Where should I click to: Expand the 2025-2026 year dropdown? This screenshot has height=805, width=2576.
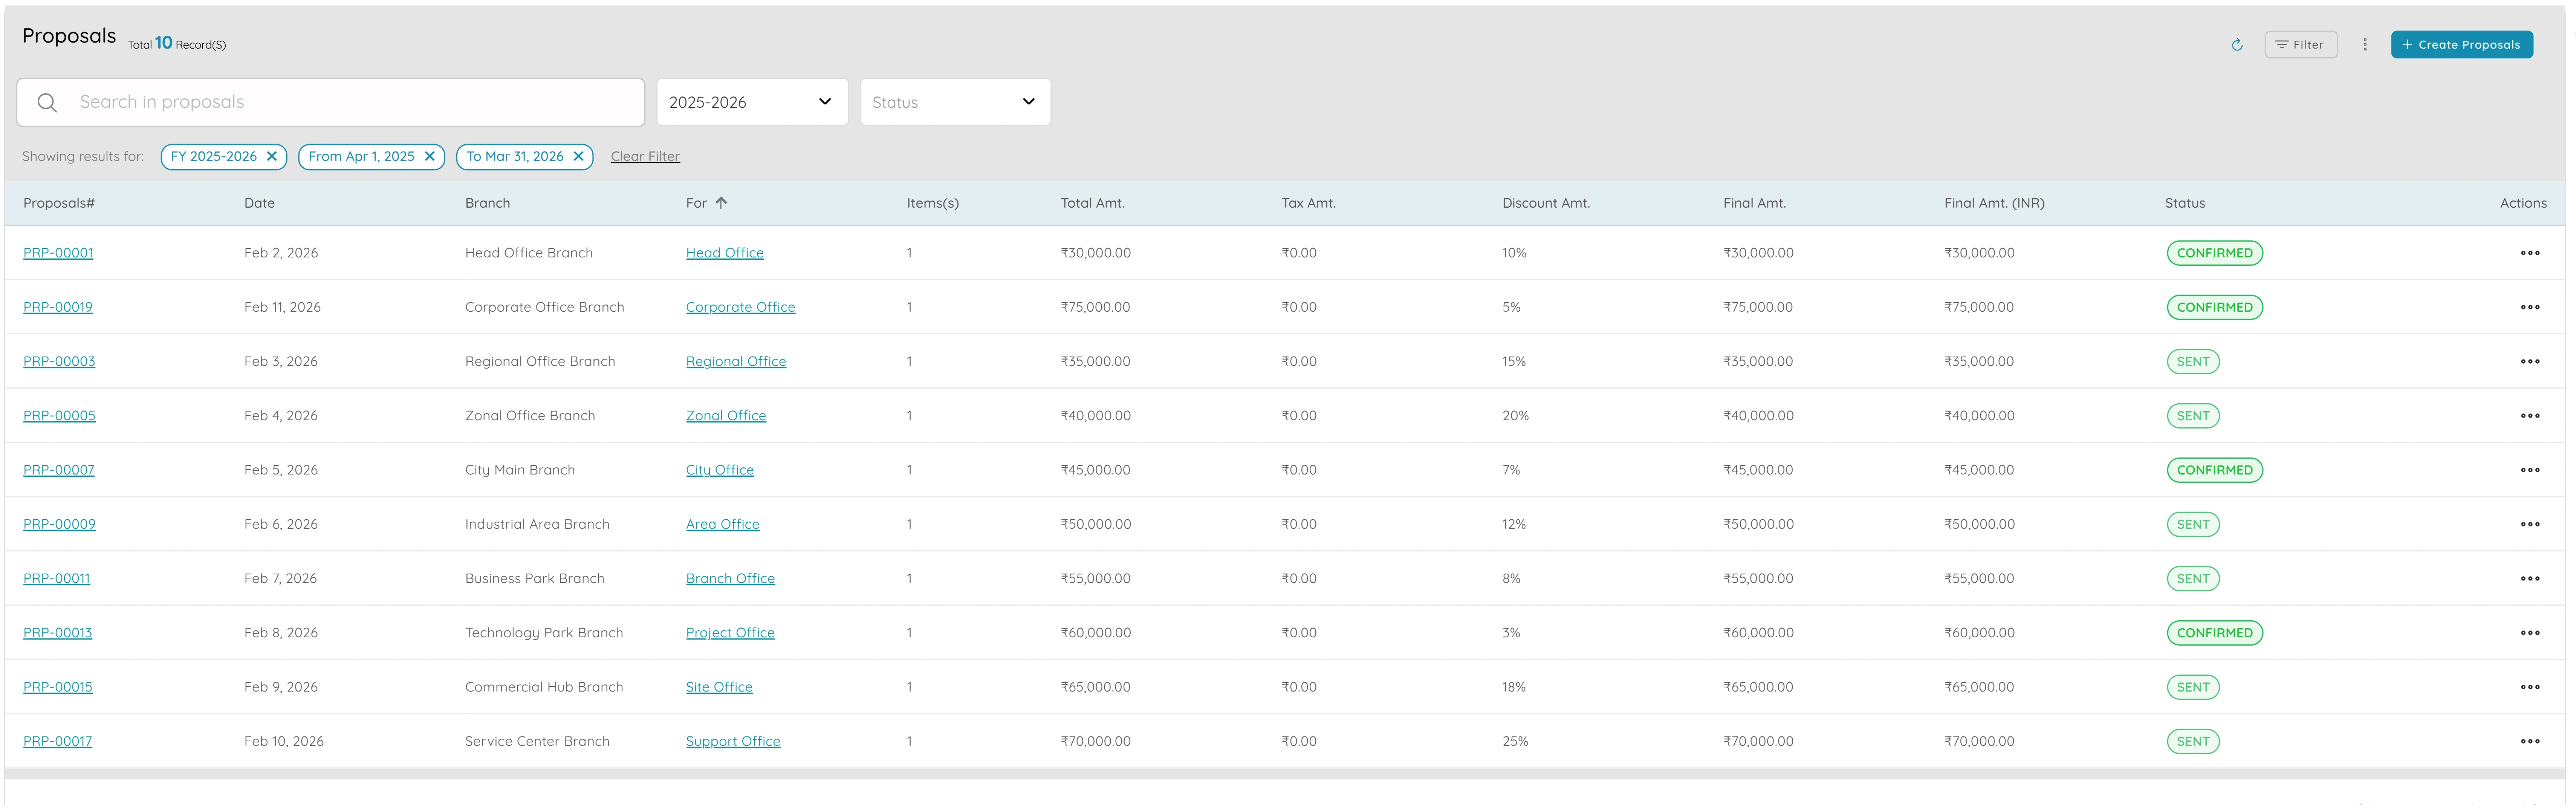(752, 102)
